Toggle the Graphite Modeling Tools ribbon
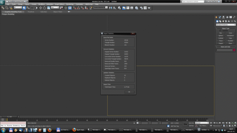Image resolution: width=237 pixels, height=133 pixels. pos(124,8)
